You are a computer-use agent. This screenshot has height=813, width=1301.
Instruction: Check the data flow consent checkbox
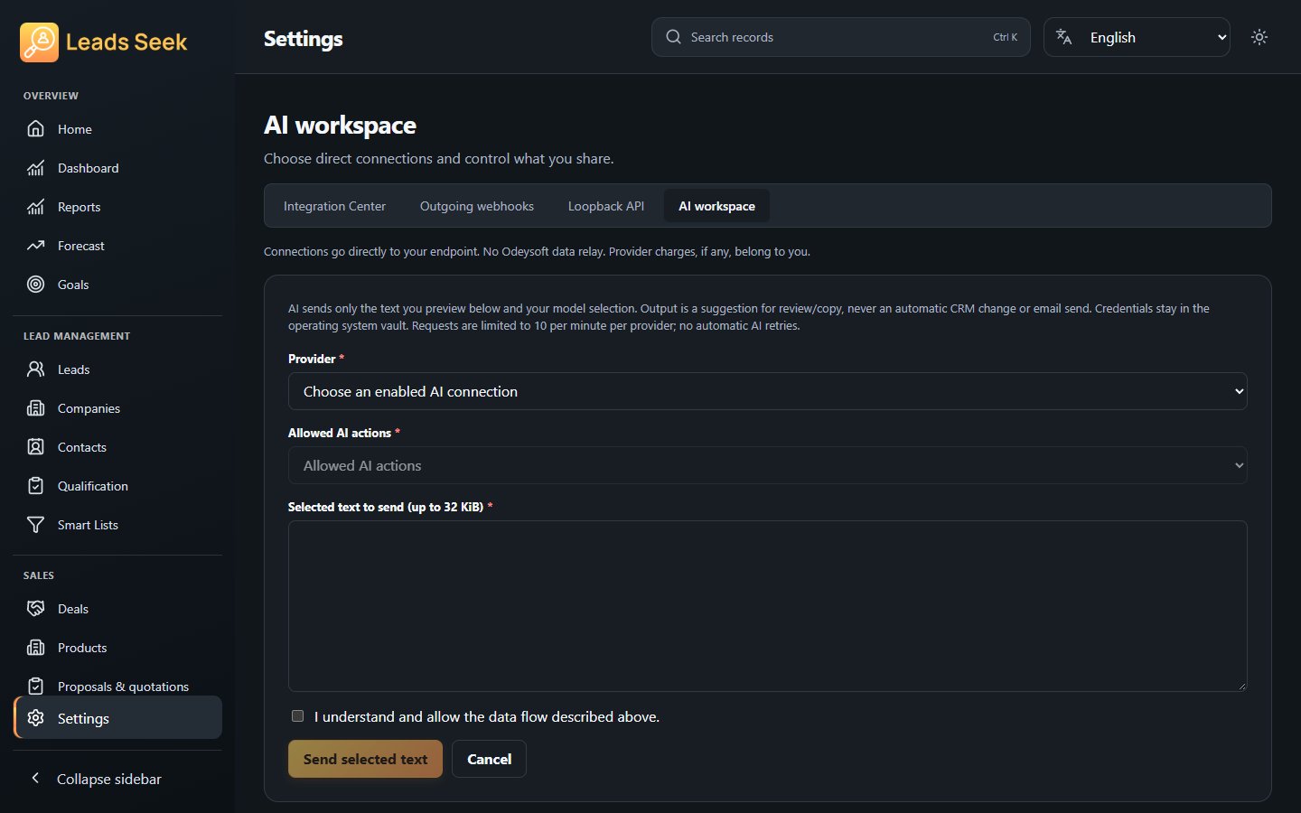click(x=297, y=716)
